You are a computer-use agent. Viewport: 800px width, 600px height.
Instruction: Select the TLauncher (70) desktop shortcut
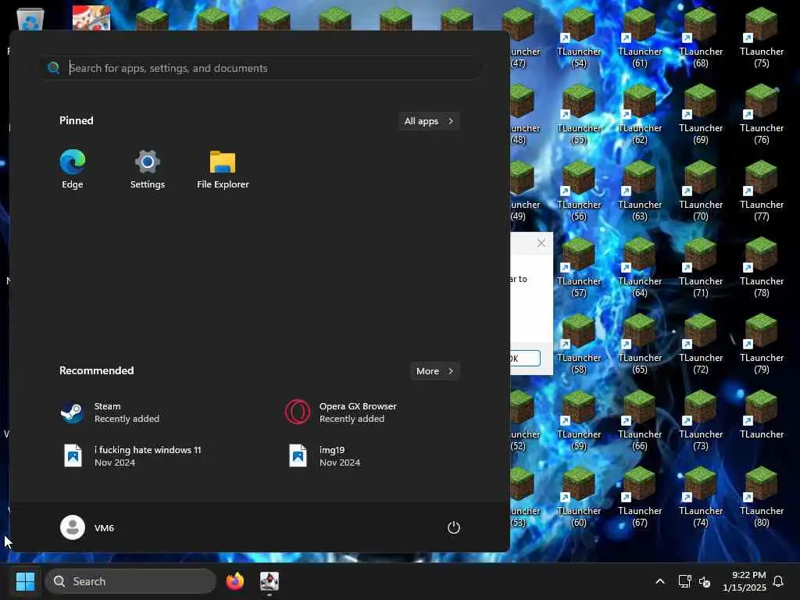[x=701, y=191]
